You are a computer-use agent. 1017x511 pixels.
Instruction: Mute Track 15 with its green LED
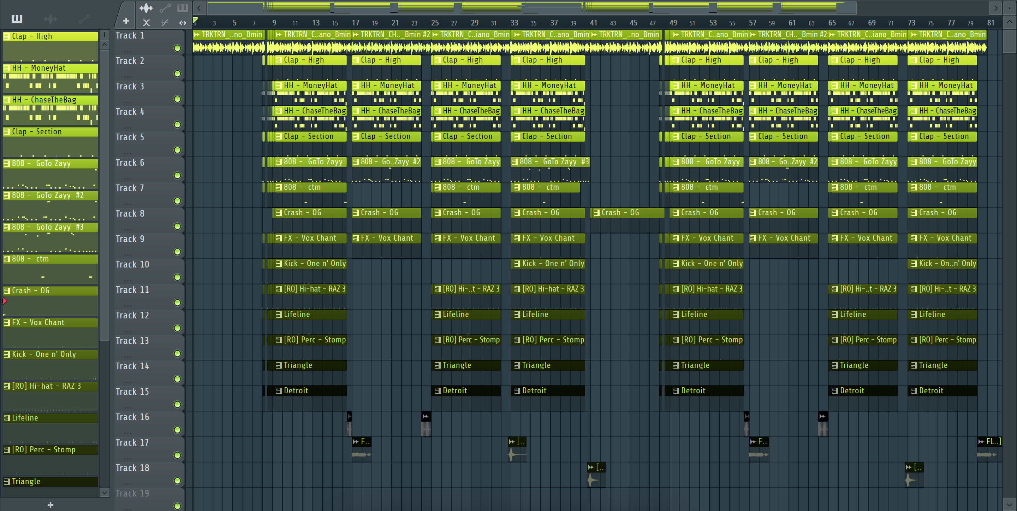[x=177, y=405]
